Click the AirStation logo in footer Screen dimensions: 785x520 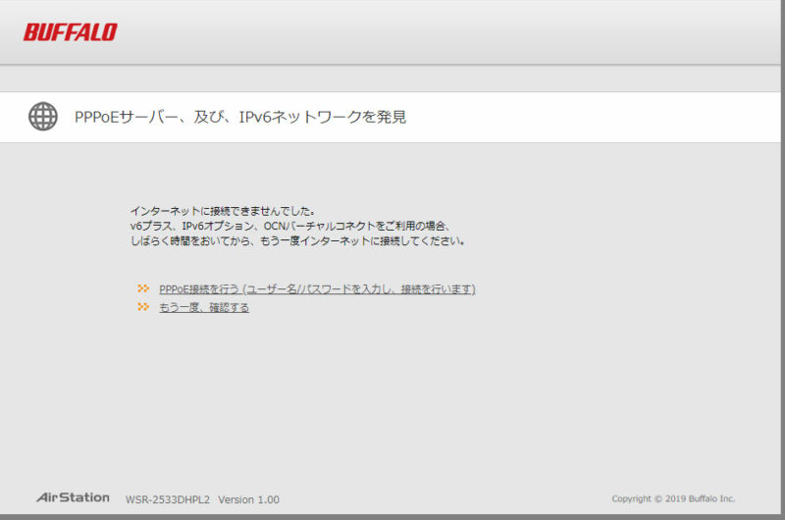click(73, 497)
